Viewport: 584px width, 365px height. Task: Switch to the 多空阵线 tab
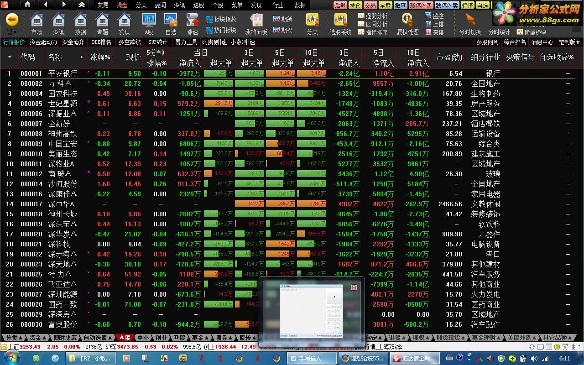point(130,42)
